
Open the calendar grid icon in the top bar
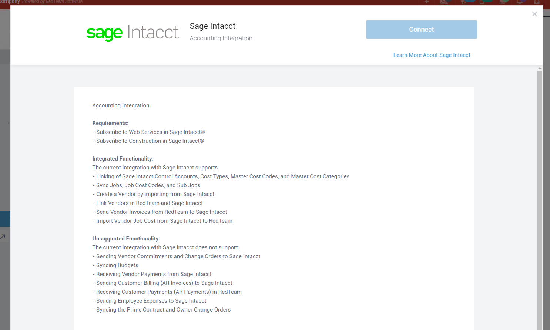pyautogui.click(x=502, y=2)
